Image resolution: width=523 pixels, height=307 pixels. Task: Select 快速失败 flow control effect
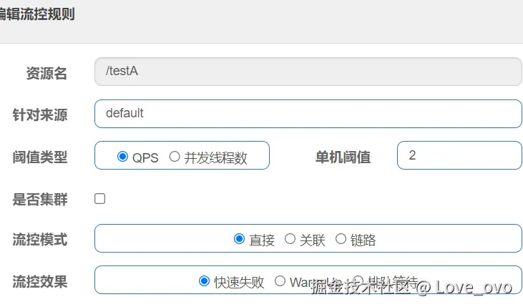click(x=204, y=281)
